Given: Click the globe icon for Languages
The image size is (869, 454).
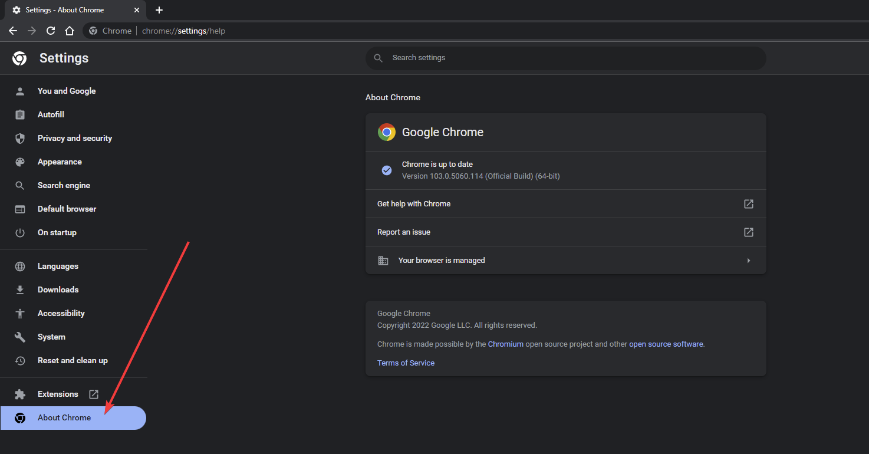Looking at the screenshot, I should 20,266.
